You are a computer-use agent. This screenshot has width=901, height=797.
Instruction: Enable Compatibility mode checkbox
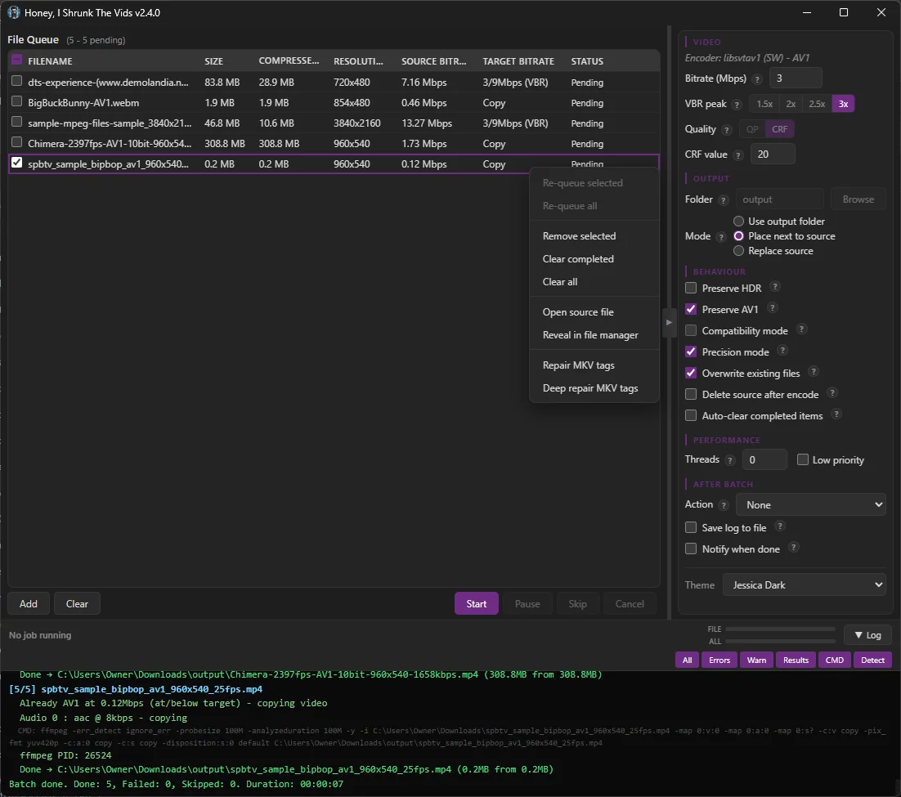coord(691,330)
